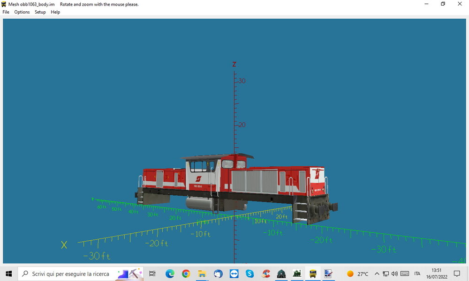Image resolution: width=469 pixels, height=281 pixels.
Task: Launch Google Chrome from taskbar
Action: [x=186, y=274]
